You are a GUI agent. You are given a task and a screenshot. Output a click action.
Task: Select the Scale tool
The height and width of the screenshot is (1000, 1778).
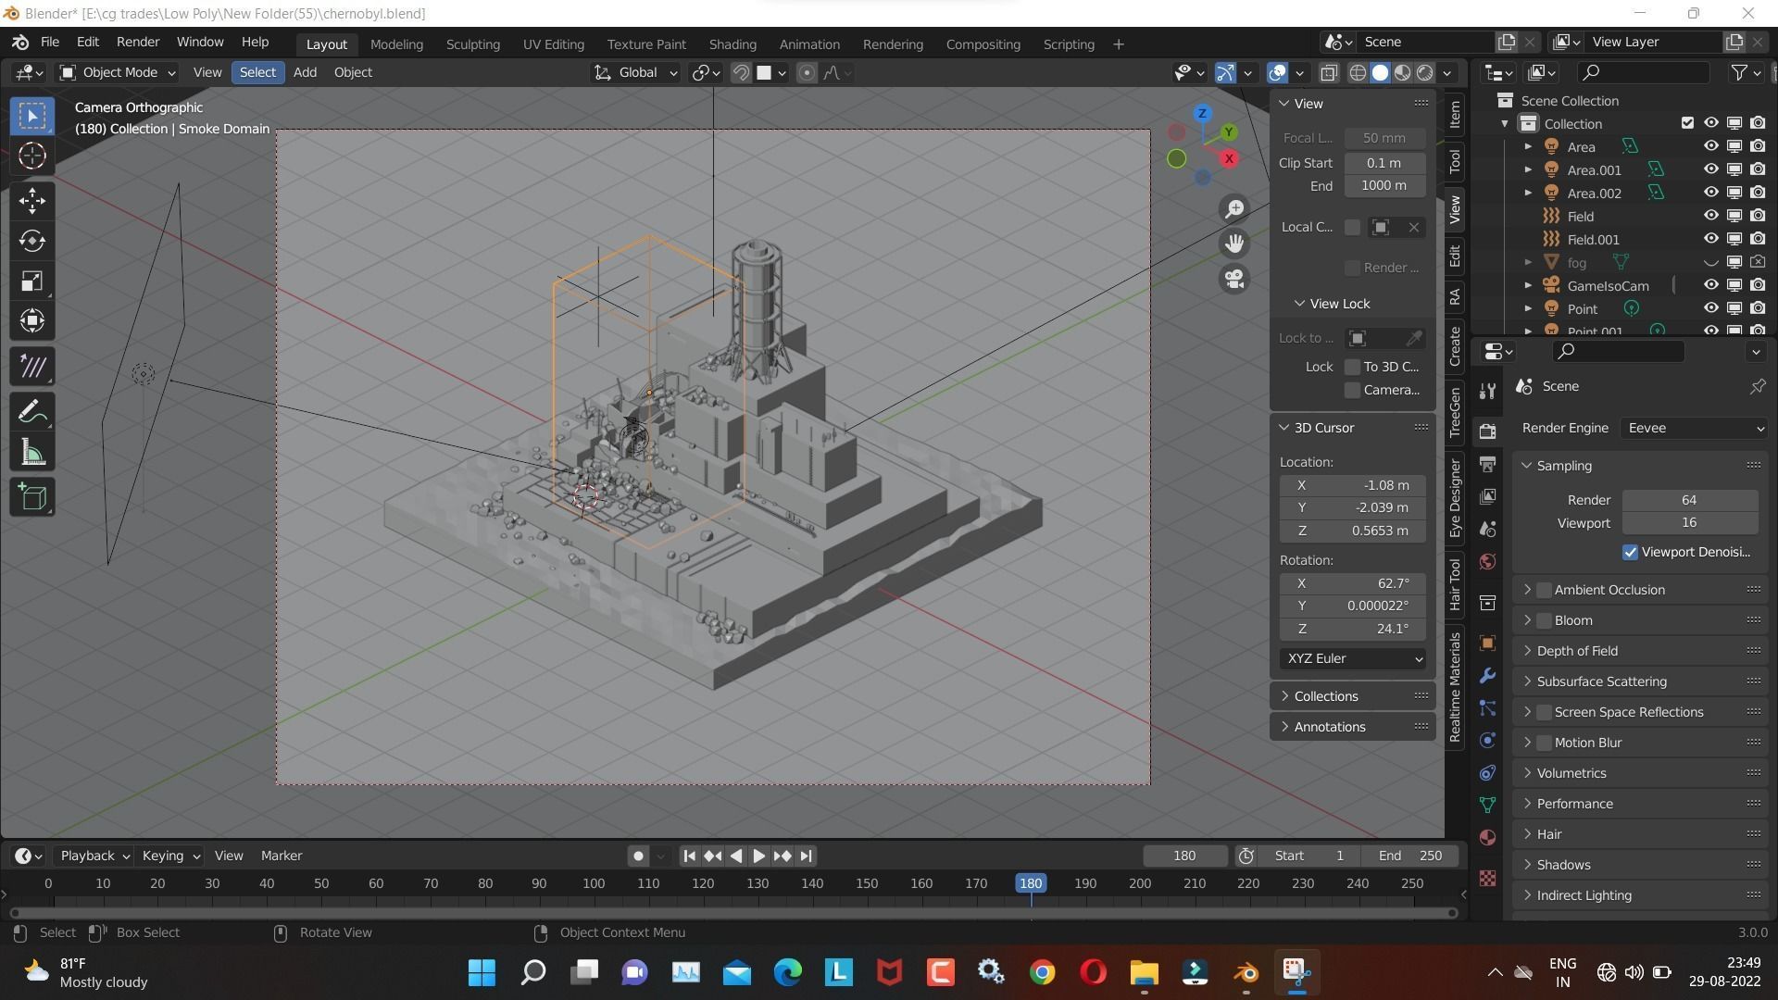coord(32,281)
